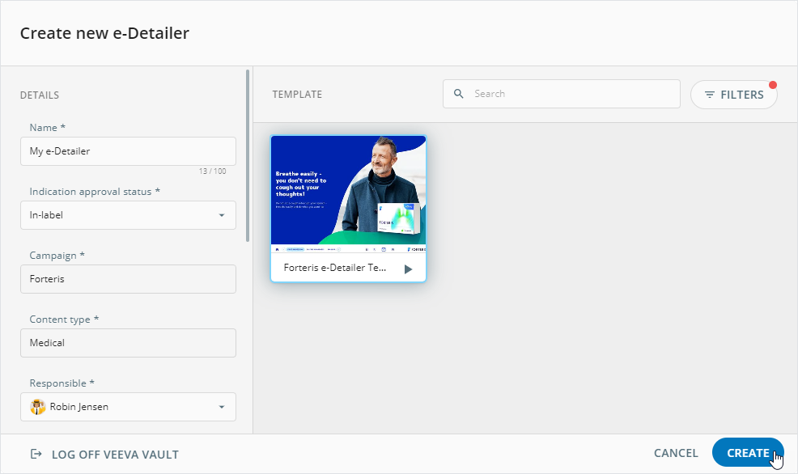Click the red indicator dot on Filters
The image size is (798, 474).
point(772,85)
